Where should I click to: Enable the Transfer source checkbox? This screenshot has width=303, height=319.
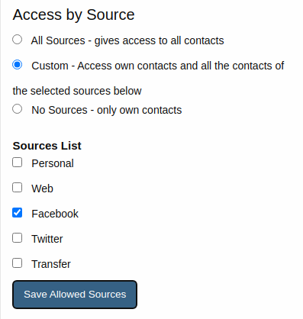(18, 263)
